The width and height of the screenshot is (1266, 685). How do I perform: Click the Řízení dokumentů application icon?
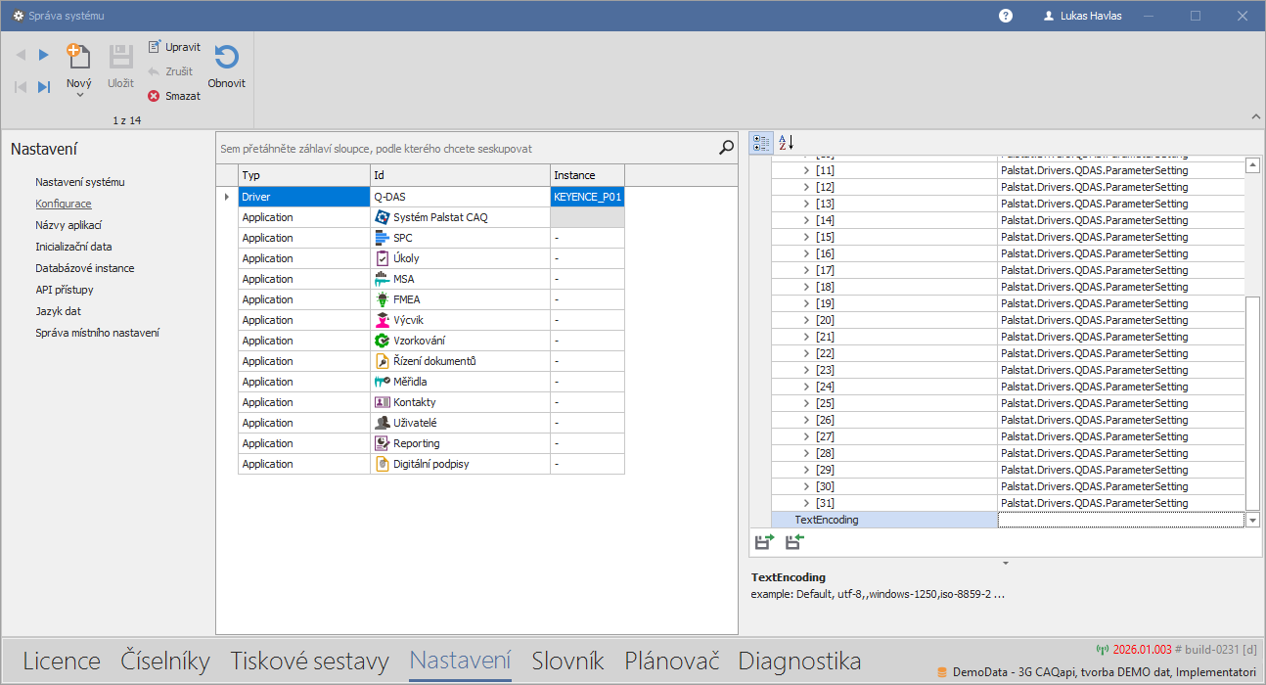(x=384, y=361)
